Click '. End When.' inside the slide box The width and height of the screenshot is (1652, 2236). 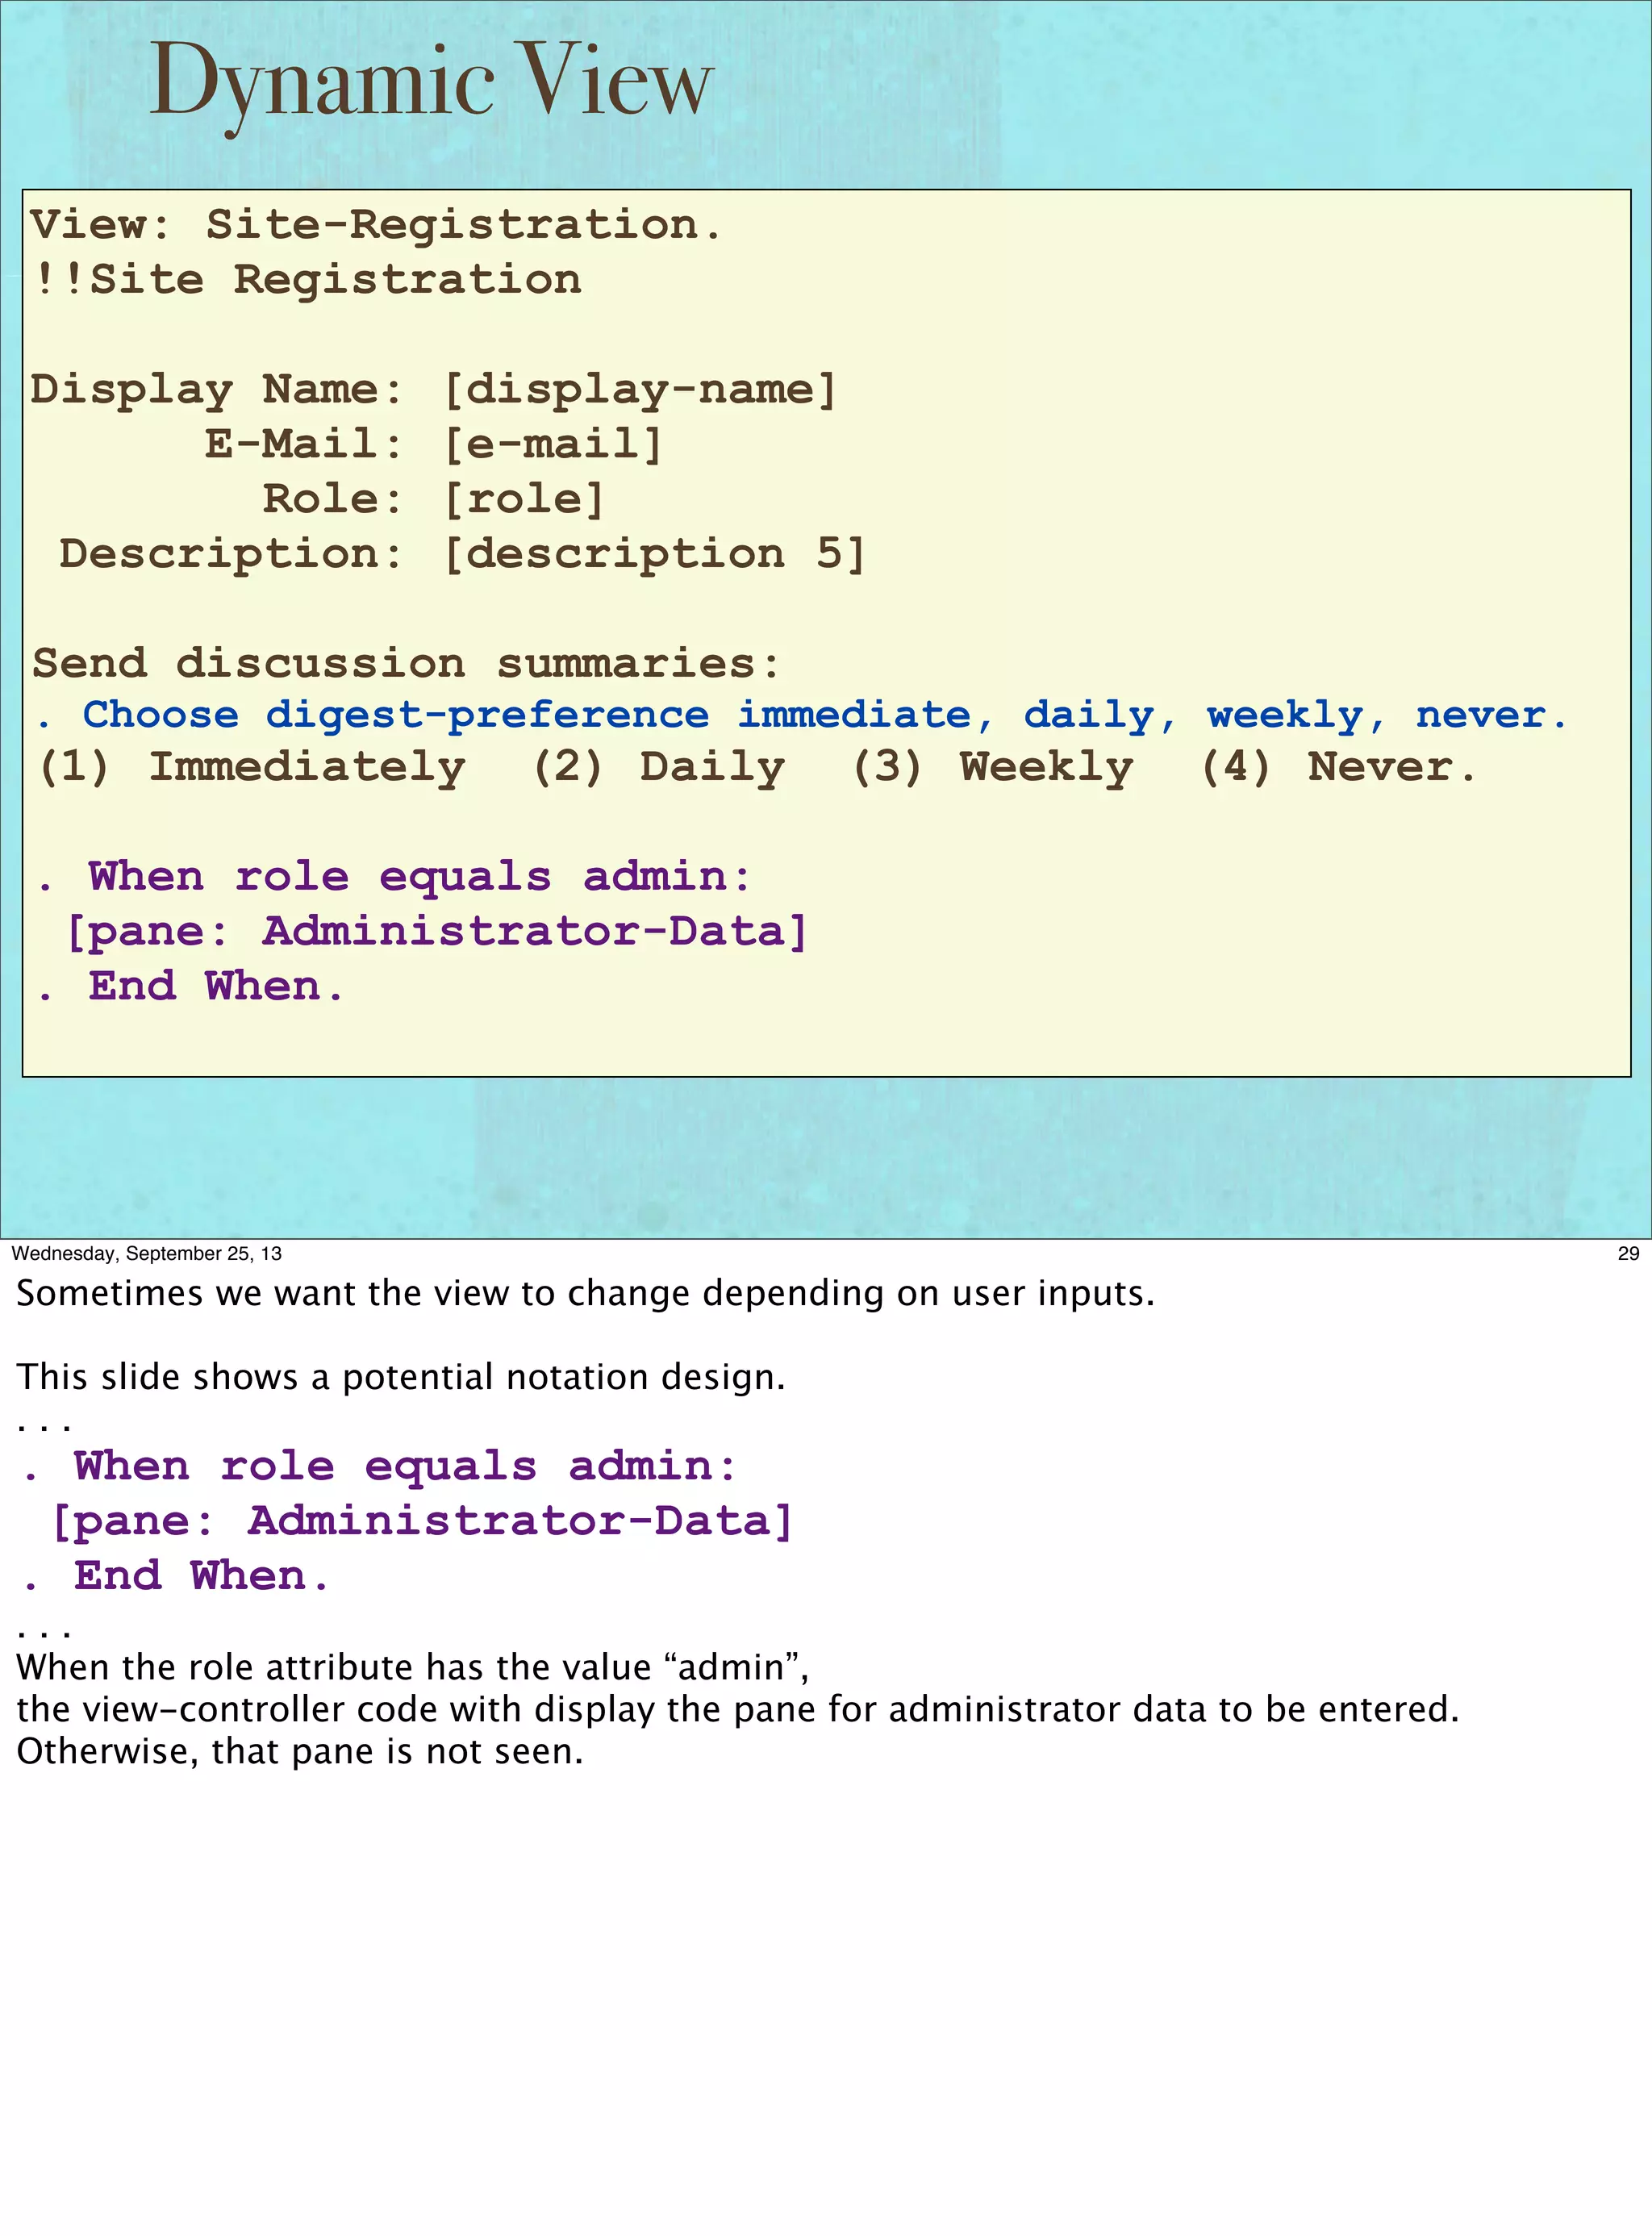click(x=190, y=987)
